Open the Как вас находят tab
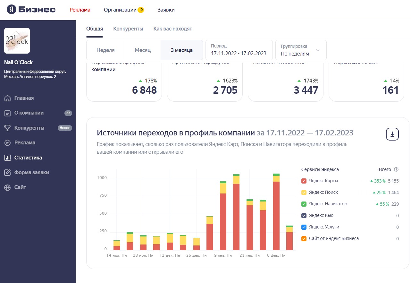Image resolution: width=411 pixels, height=283 pixels. pos(172,29)
